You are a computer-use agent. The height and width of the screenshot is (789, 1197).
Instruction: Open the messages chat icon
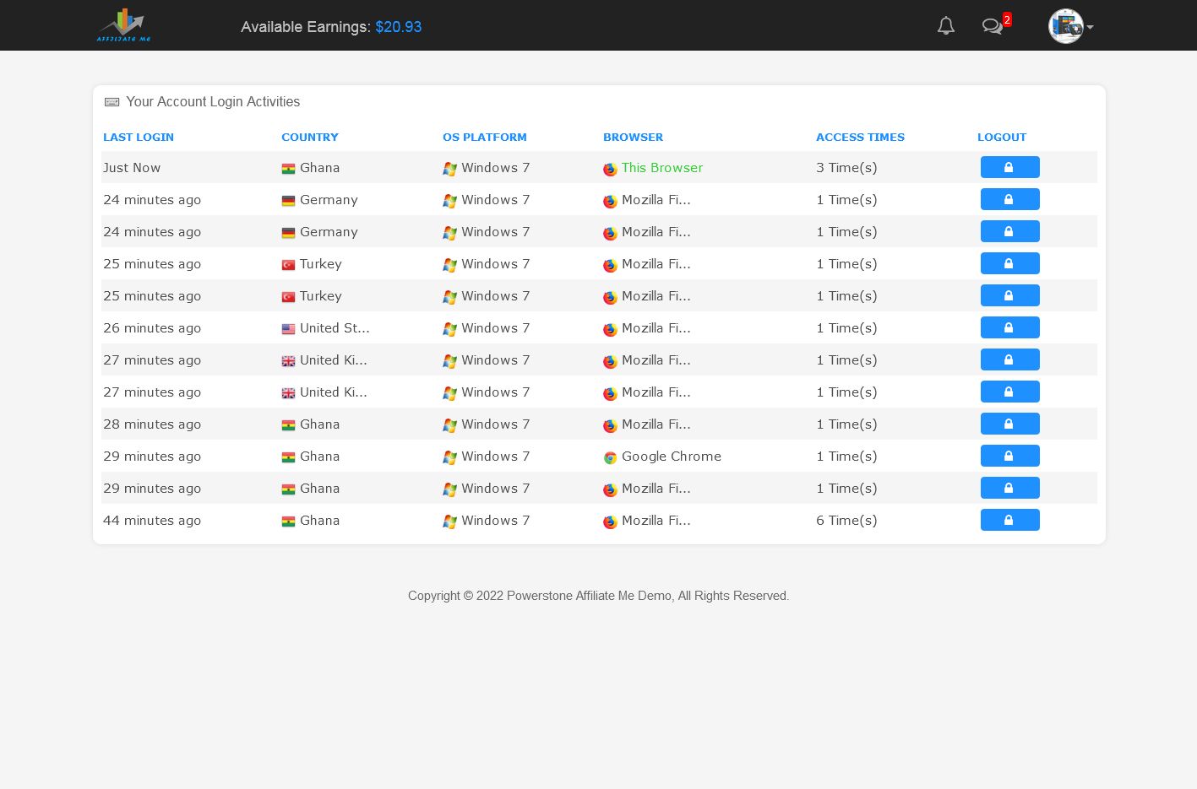click(x=992, y=27)
